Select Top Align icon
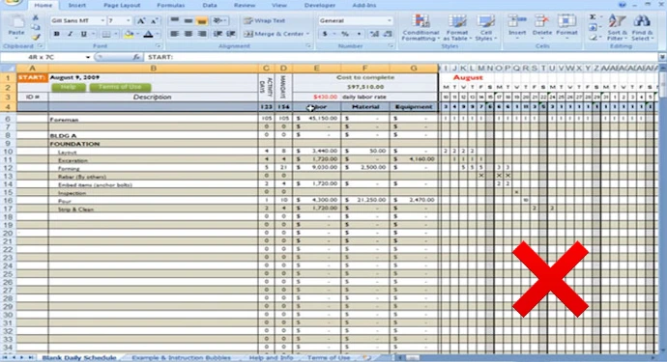 coord(174,20)
